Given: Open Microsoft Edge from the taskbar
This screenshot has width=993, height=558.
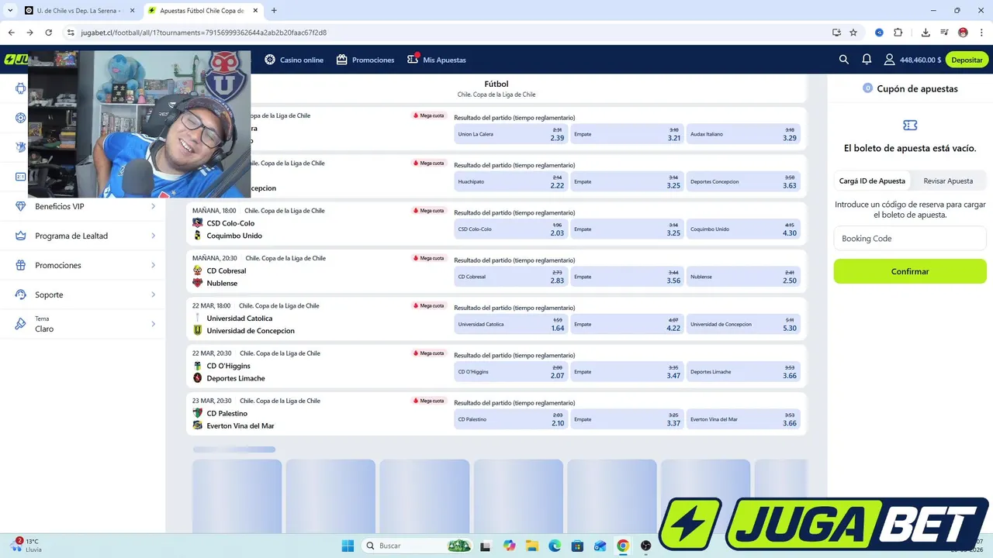Looking at the screenshot, I should [555, 546].
